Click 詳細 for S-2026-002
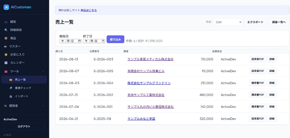 (272, 95)
